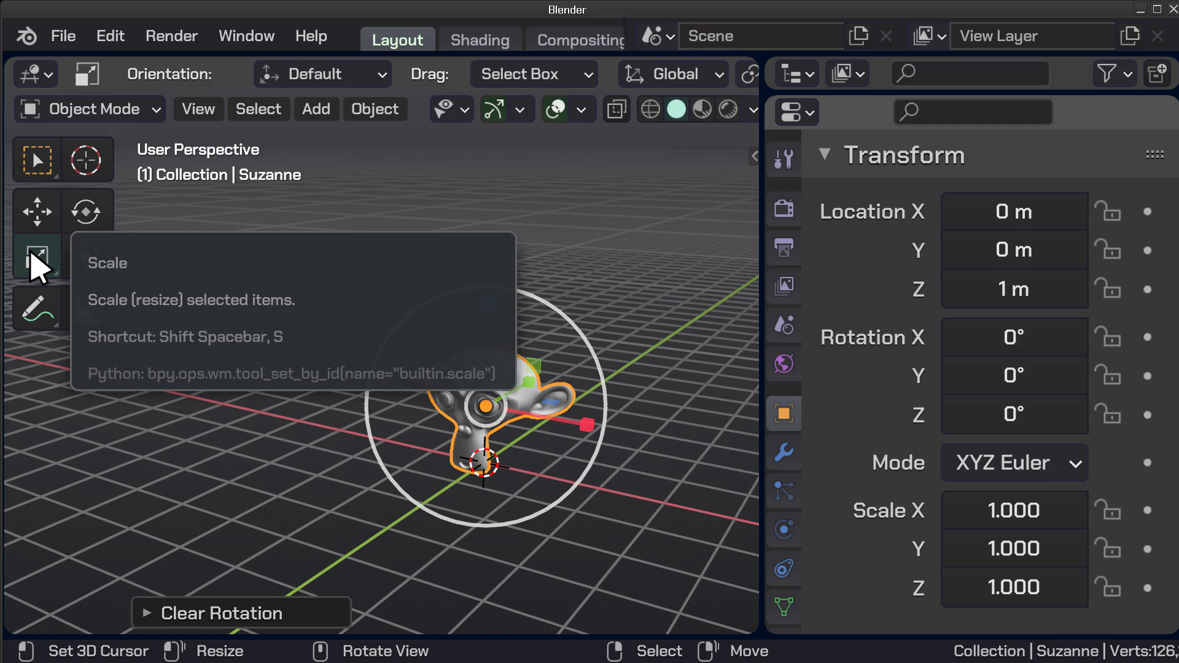Screen dimensions: 1179x663
Task: Open the Add menu in viewport header
Action: tap(316, 109)
